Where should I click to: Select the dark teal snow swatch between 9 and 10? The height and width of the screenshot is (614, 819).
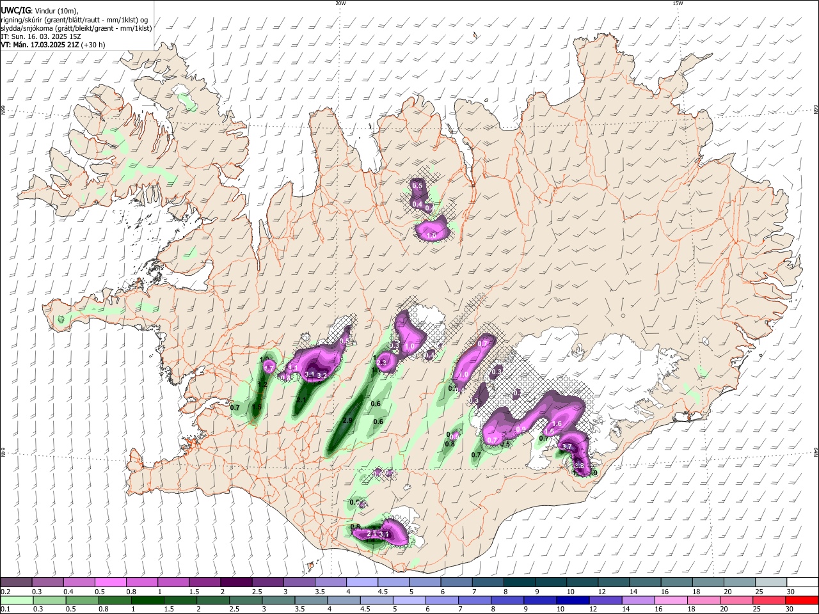point(551,583)
